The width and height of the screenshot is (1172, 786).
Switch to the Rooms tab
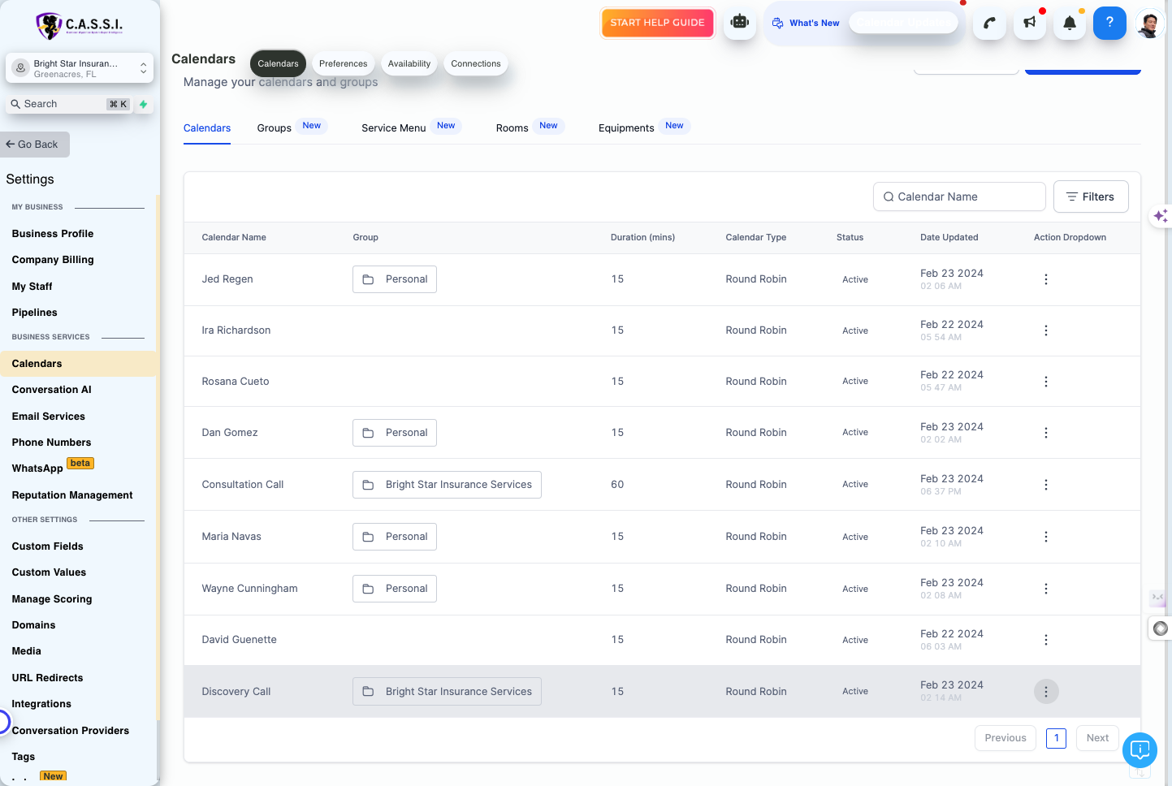tap(512, 128)
